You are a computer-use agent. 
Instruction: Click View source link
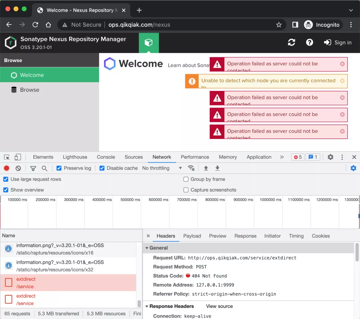[219, 306]
